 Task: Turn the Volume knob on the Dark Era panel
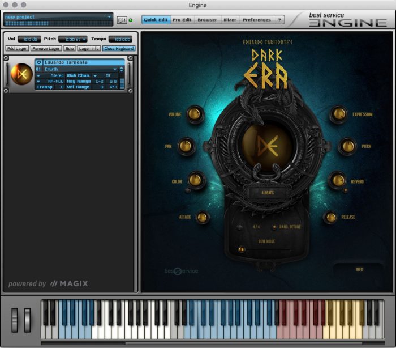[195, 114]
